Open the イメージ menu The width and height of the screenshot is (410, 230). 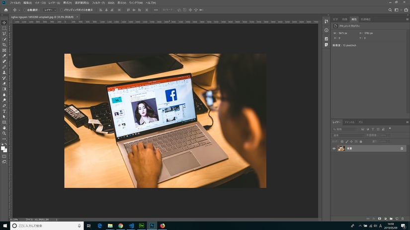(x=40, y=2)
